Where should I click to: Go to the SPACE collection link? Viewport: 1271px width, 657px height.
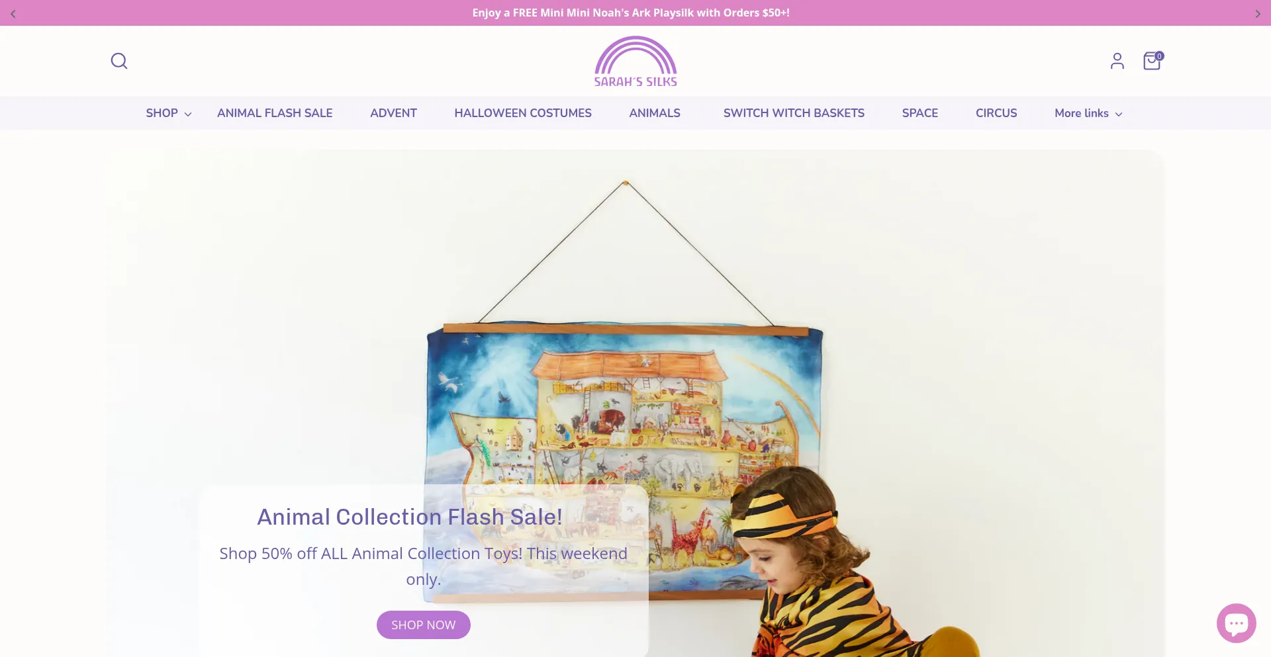(x=920, y=113)
